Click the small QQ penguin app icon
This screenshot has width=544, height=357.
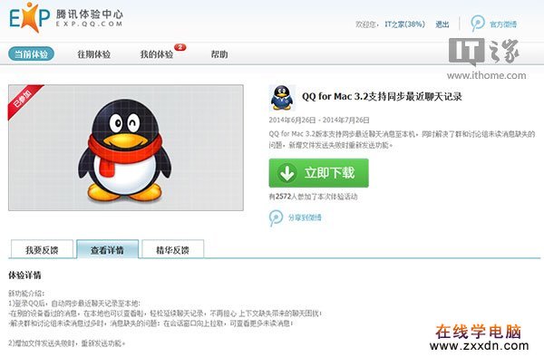click(x=282, y=98)
